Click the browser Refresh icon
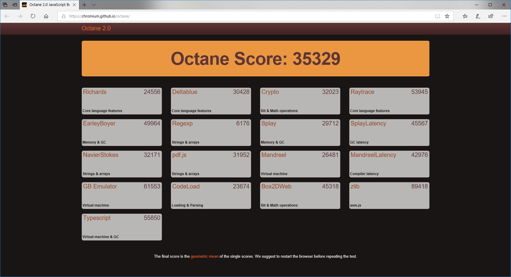Screen dimensions: 511x277 (33, 16)
